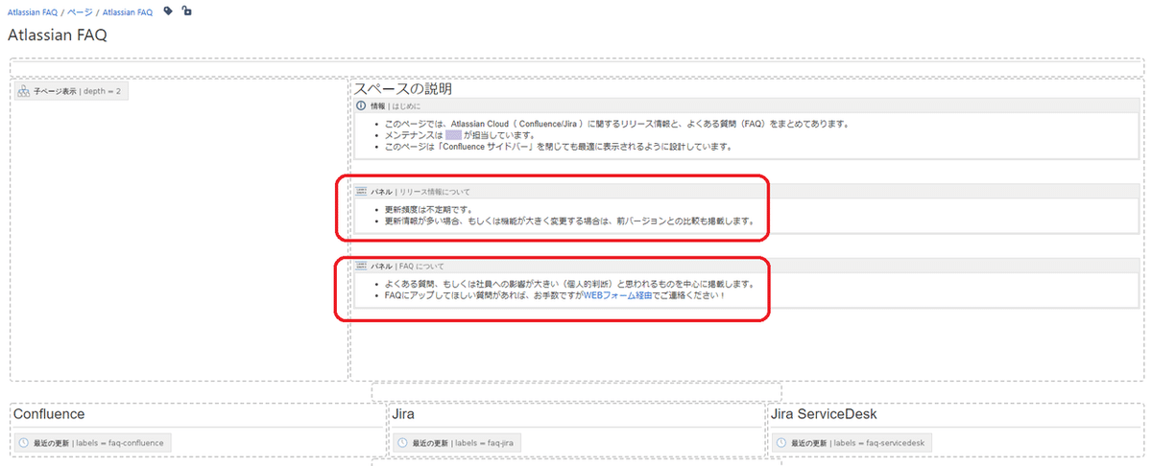This screenshot has height=466, width=1152.
Task: Select the 最近の更新 macro labeled faq-servicedesk
Action: coord(852,443)
